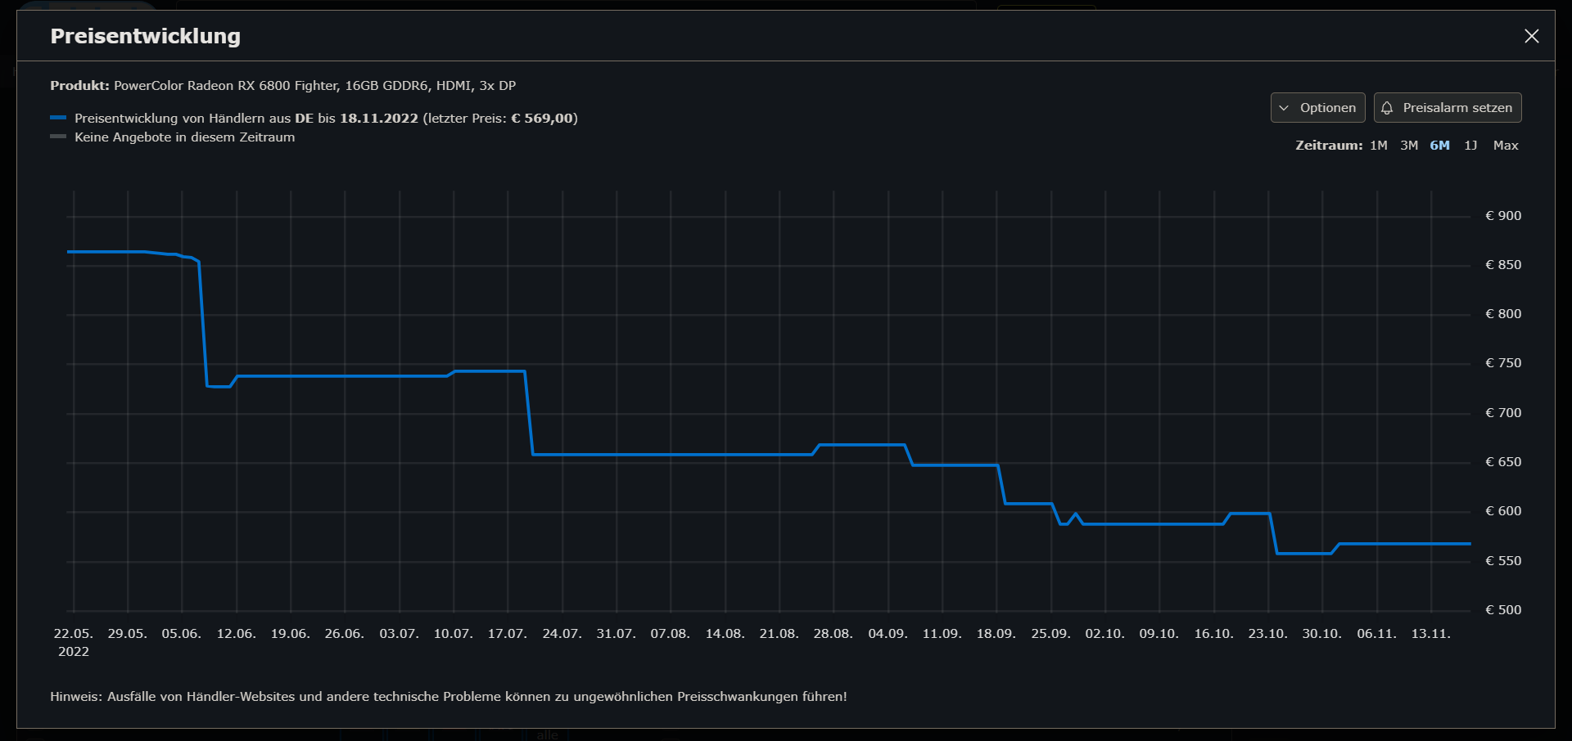
Task: Click the blue legend line for Preisentwicklung
Action: tap(58, 118)
